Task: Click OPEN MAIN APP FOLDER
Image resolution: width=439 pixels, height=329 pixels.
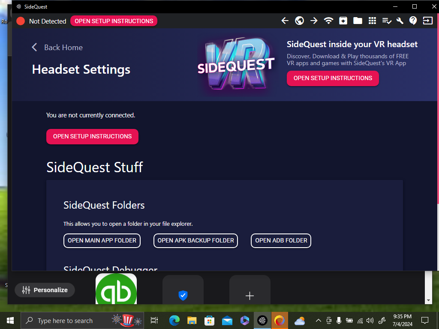Action: pyautogui.click(x=102, y=240)
